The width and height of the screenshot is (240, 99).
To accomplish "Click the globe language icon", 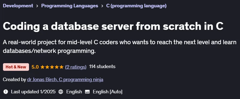I will click(61, 92).
